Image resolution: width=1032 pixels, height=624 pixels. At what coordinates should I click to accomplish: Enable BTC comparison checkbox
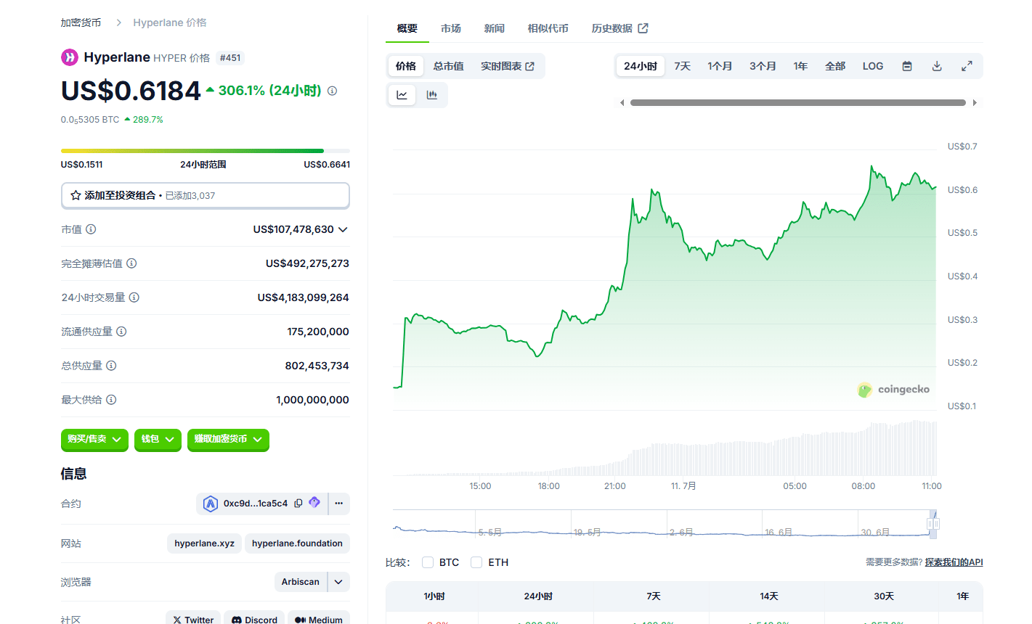point(428,562)
